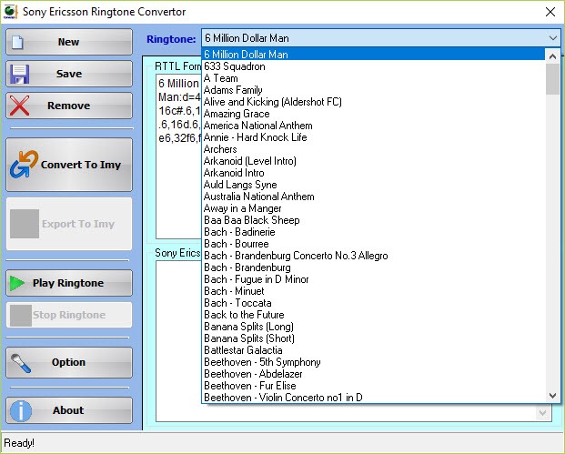Click the New button label
The height and width of the screenshot is (454, 565).
[x=68, y=42]
